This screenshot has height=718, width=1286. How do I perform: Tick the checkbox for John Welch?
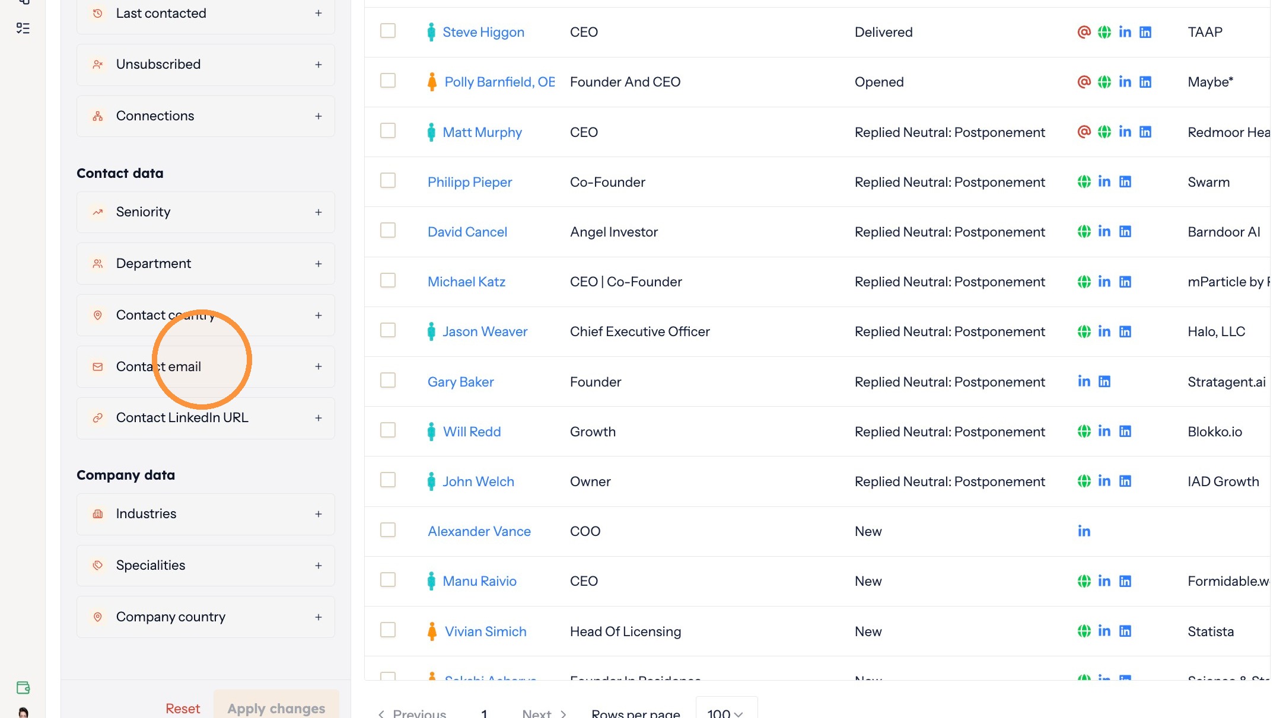tap(388, 480)
